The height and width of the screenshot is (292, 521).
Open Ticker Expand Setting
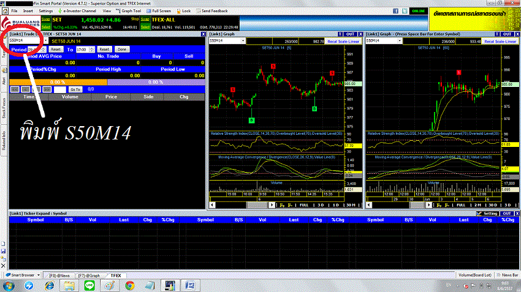tap(487, 214)
